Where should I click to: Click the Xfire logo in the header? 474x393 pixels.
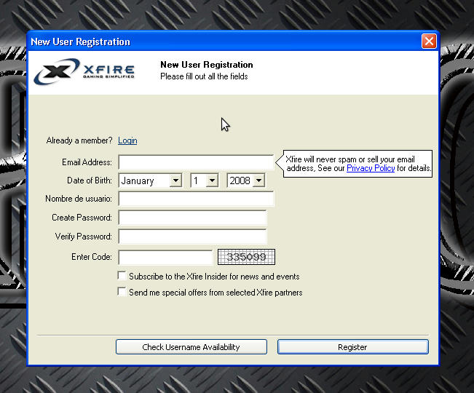click(x=84, y=71)
